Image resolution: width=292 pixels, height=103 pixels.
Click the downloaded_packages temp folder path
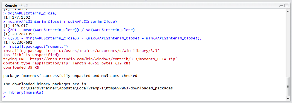tap(97, 88)
